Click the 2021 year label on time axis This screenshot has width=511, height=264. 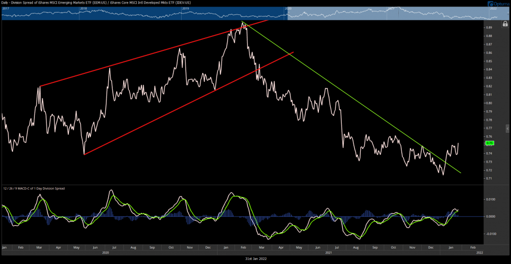pos(329,252)
